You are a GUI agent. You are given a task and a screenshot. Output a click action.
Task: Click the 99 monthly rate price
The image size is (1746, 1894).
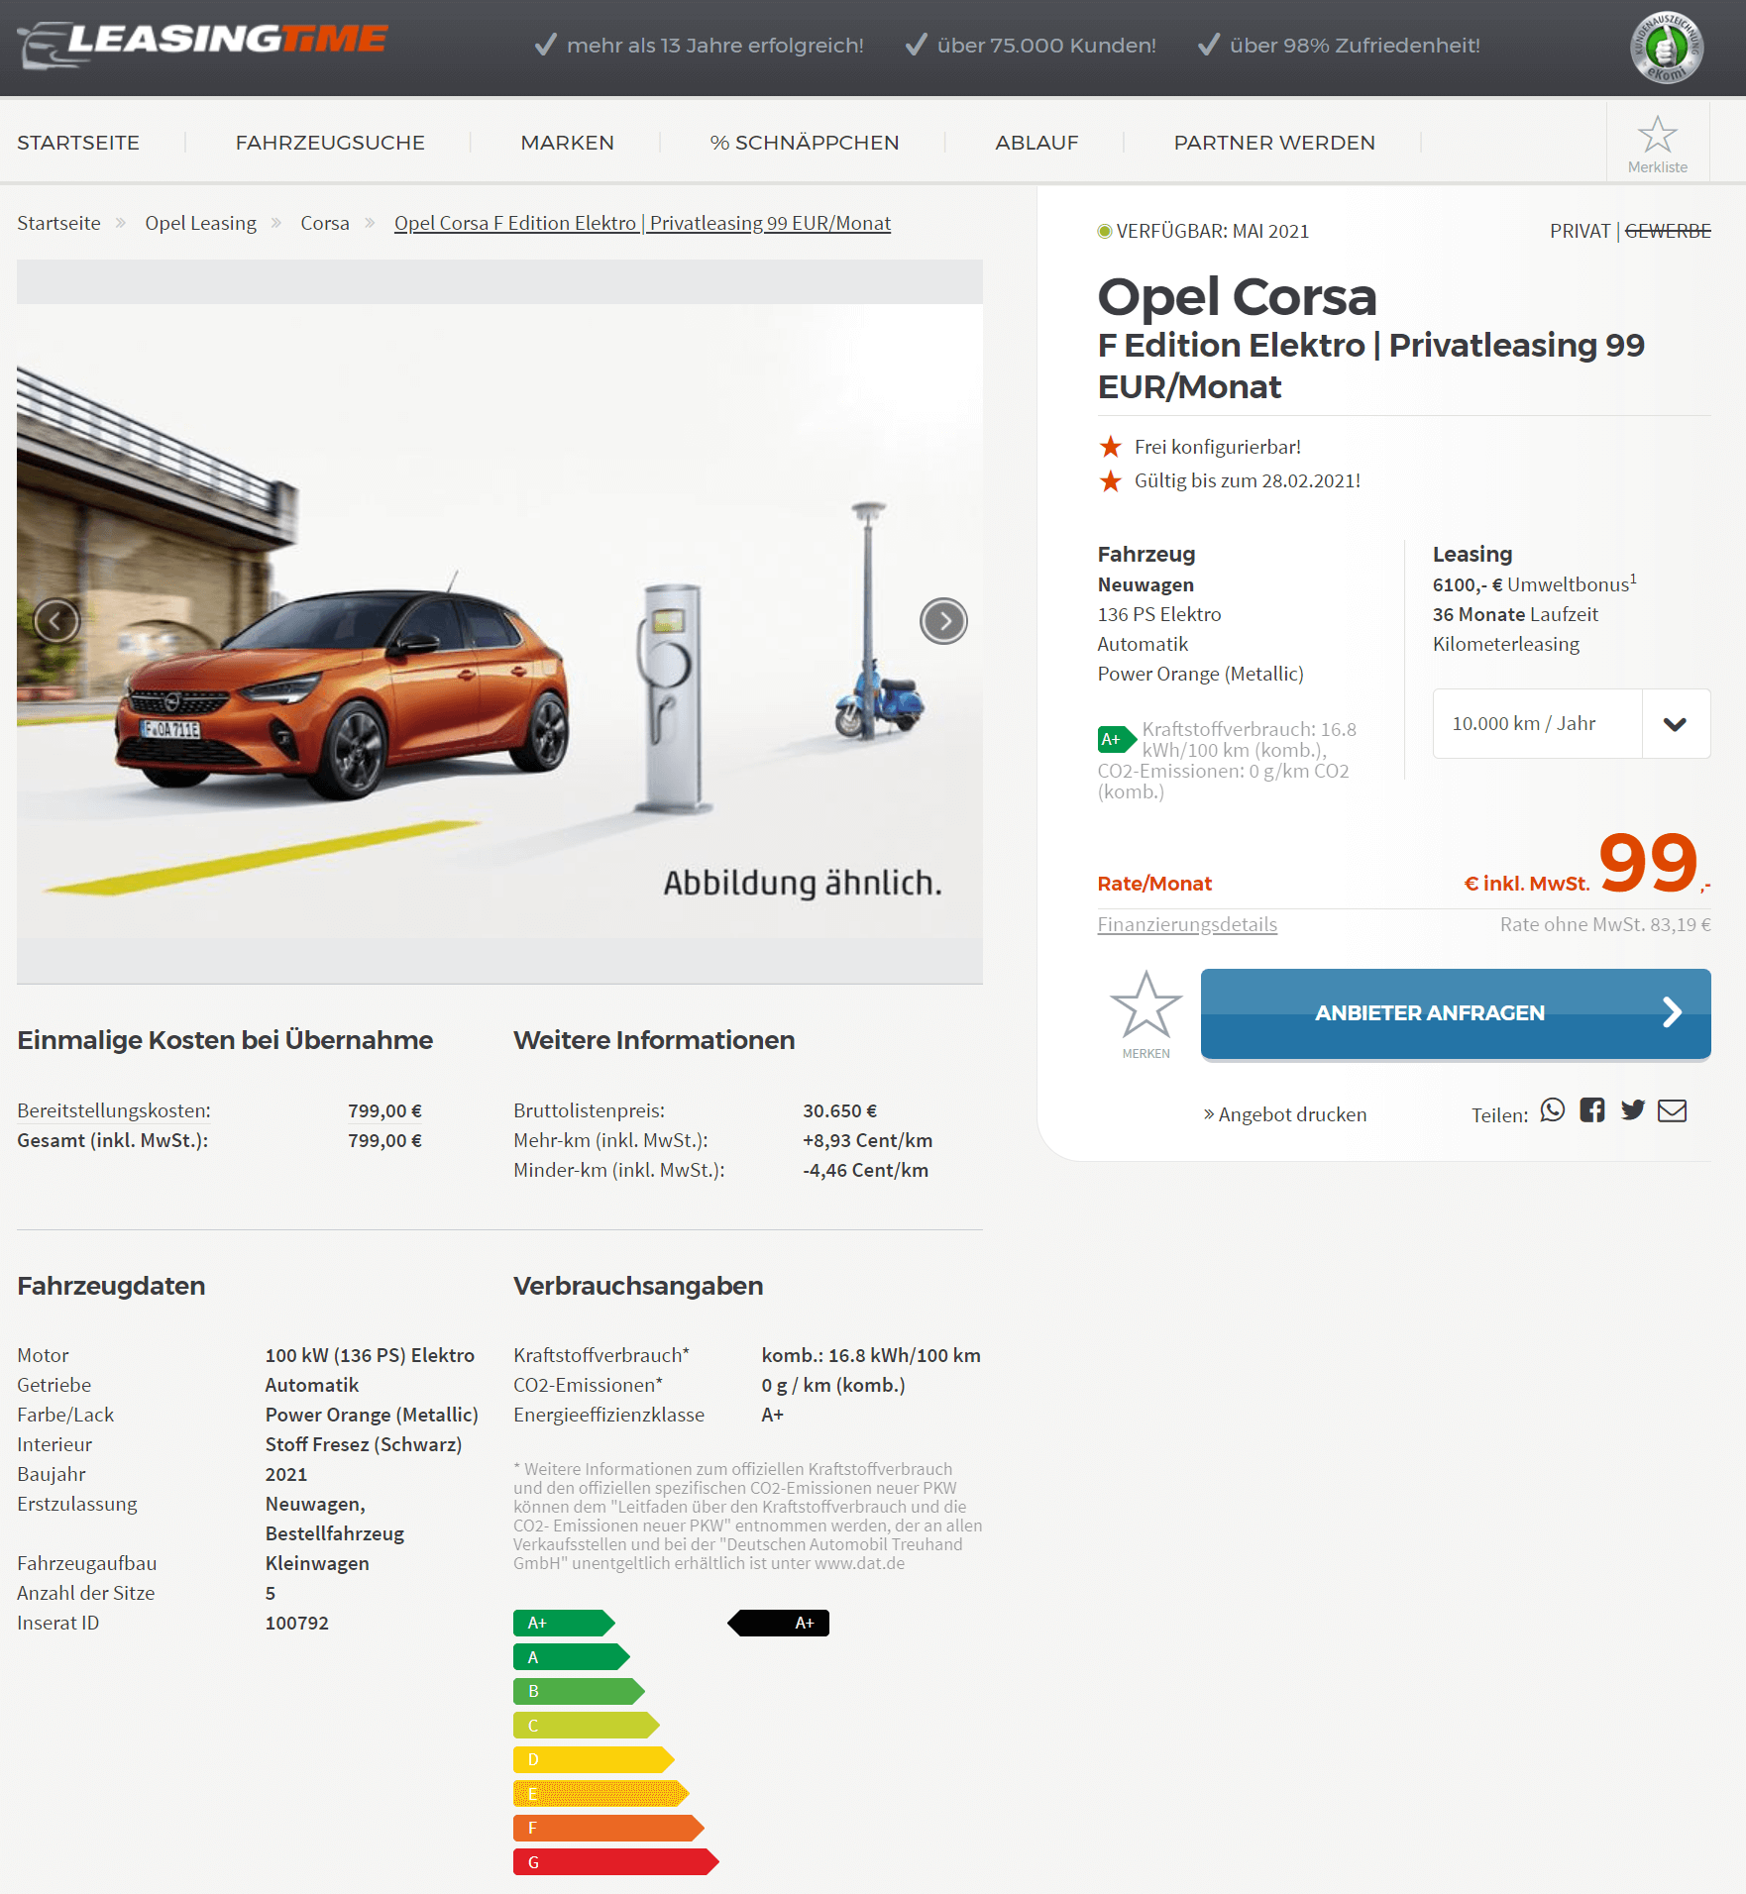[x=1649, y=862]
